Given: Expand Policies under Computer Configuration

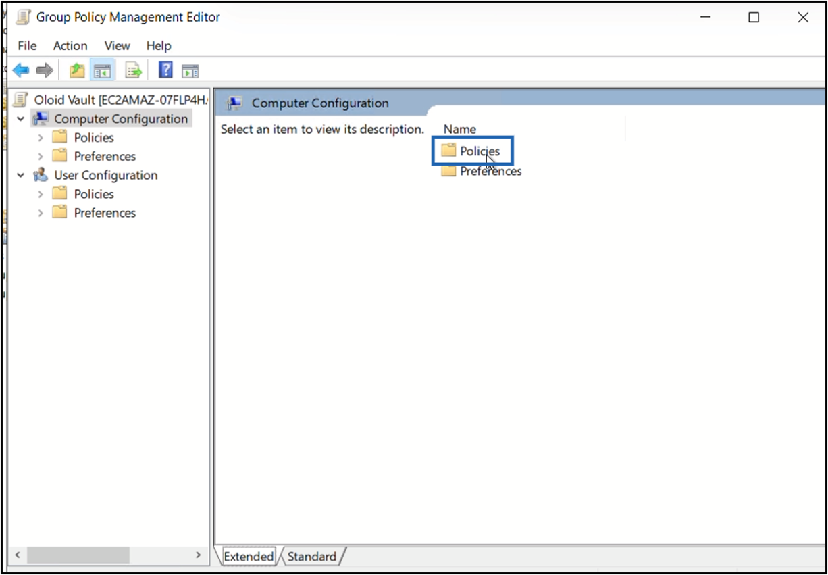Looking at the screenshot, I should 41,138.
